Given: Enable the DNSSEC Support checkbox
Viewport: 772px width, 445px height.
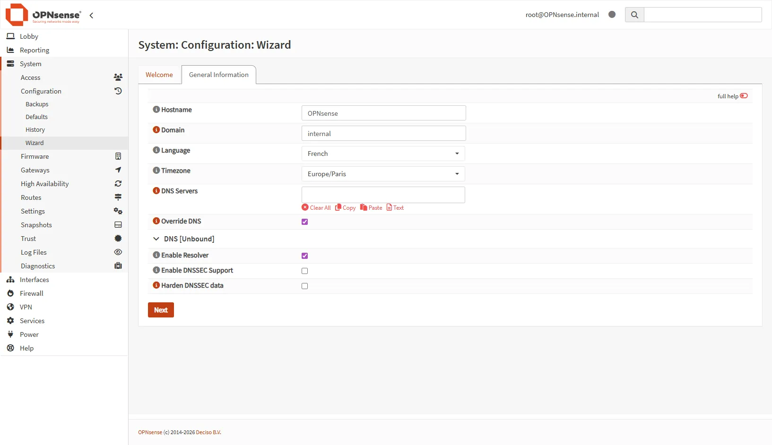Looking at the screenshot, I should pyautogui.click(x=304, y=271).
